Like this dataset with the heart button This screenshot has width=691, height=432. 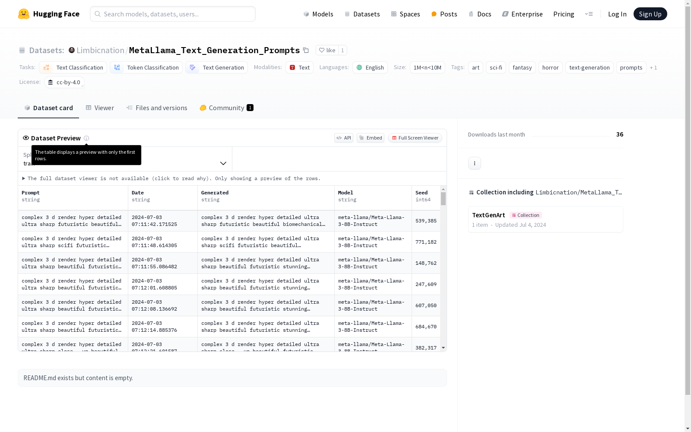pos(327,50)
